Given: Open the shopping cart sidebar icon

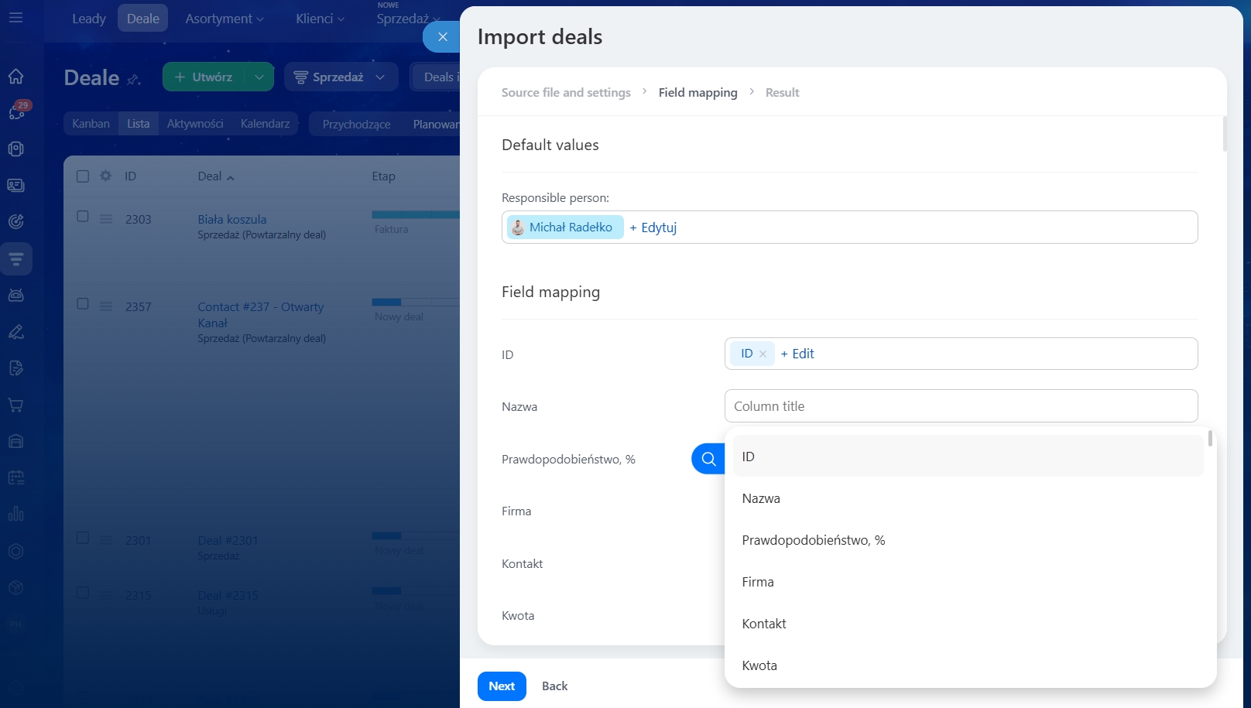Looking at the screenshot, I should 15,405.
